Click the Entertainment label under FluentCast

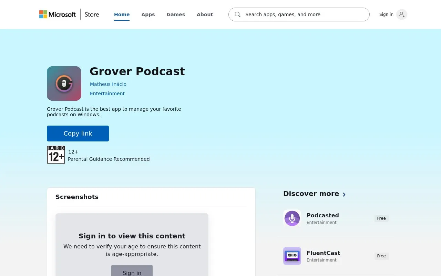(x=321, y=260)
